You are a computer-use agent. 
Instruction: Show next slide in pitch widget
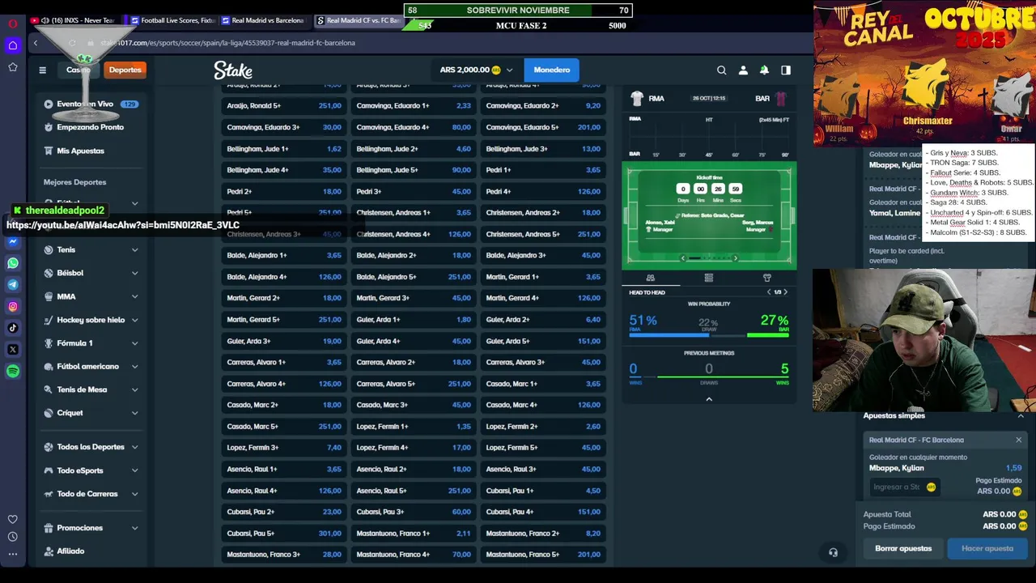click(735, 258)
